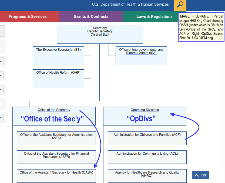This screenshot has width=225, height=183.
Task: Click the yellow IMAGE FILENAME annotation note
Action: [201, 27]
